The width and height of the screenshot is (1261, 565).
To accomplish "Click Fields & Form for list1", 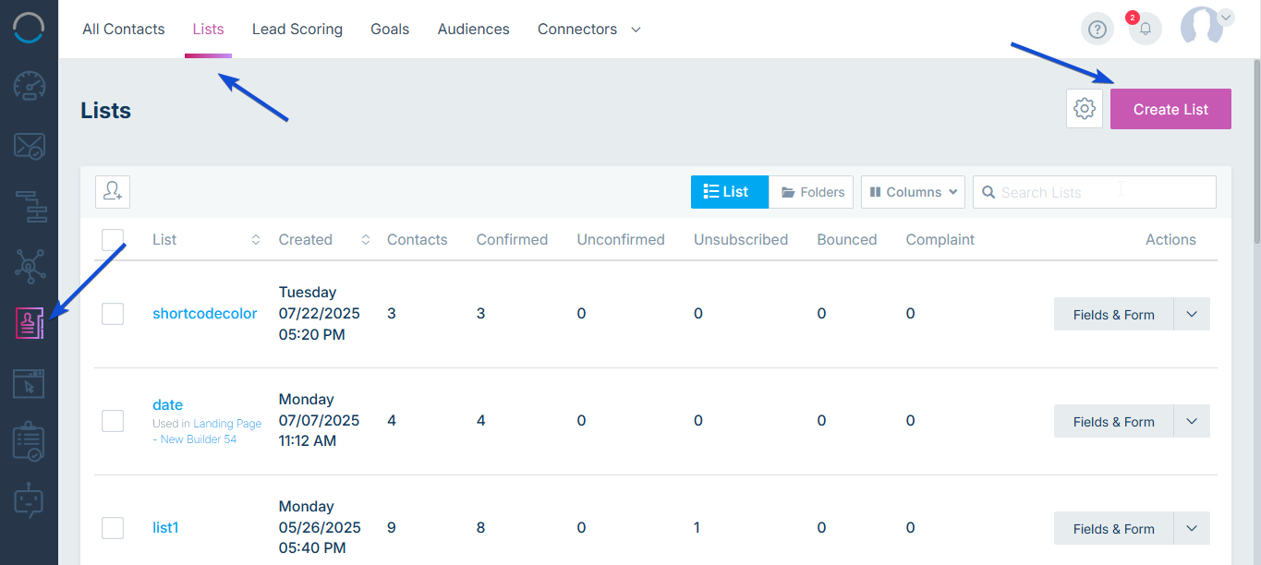I will (x=1114, y=528).
